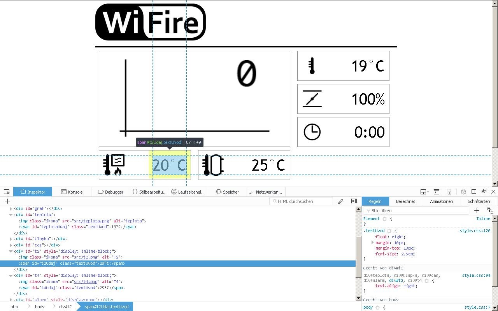Focus the HTML durchsuchen search field
The height and width of the screenshot is (311, 498).
301,201
